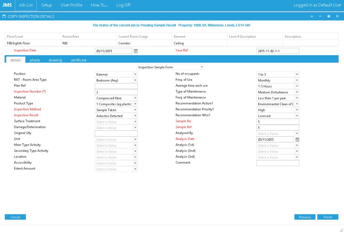Expand the Recommendation Action1 dropdown

point(297,104)
